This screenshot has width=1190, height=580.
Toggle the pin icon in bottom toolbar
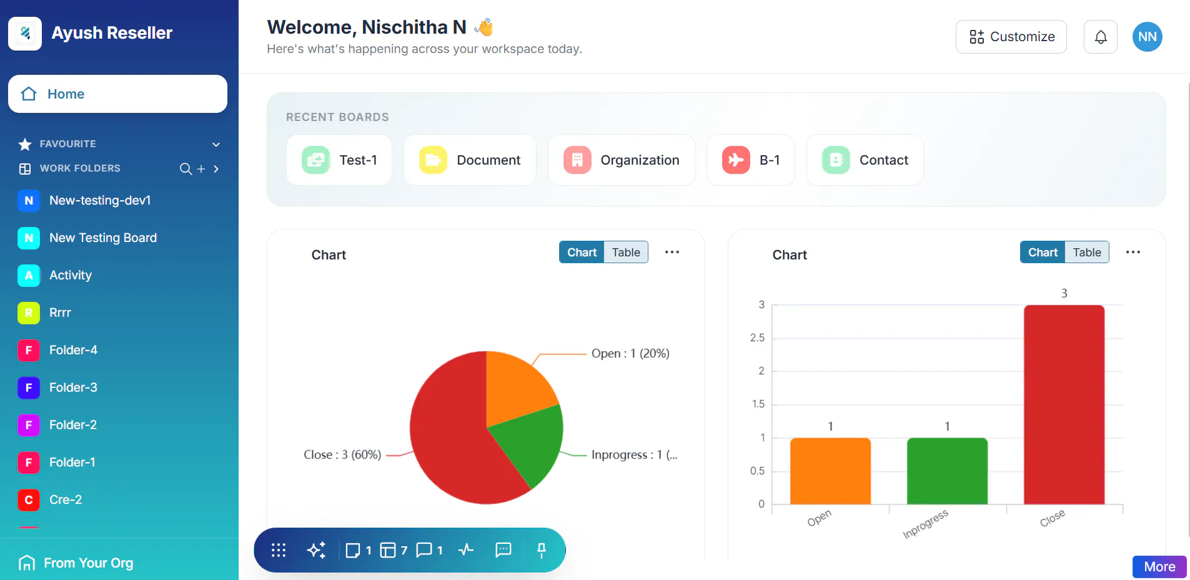[542, 550]
